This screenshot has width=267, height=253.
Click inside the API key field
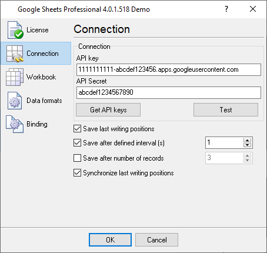(x=169, y=69)
